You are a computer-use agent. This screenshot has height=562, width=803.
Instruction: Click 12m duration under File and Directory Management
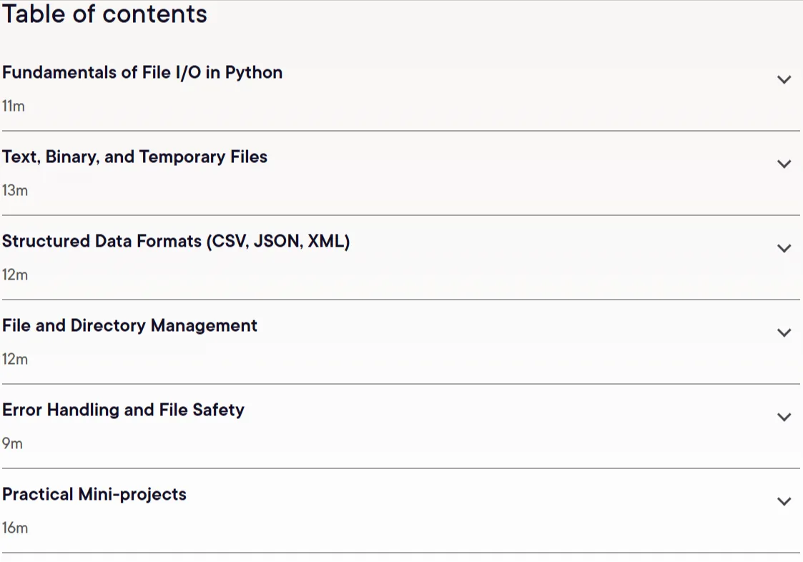point(15,359)
